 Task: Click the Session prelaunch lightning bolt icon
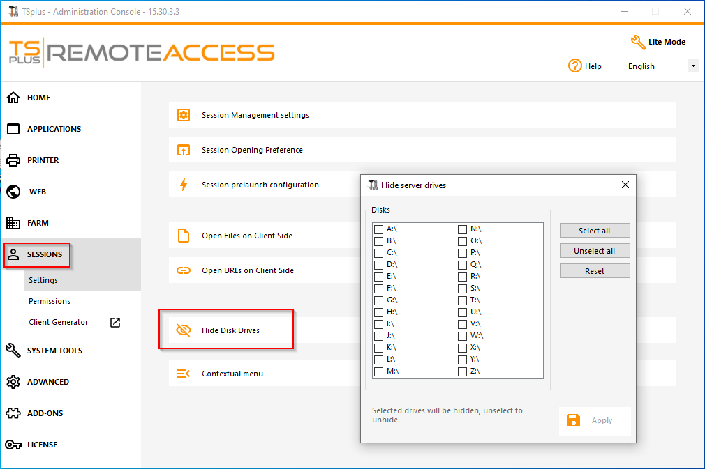(x=184, y=185)
